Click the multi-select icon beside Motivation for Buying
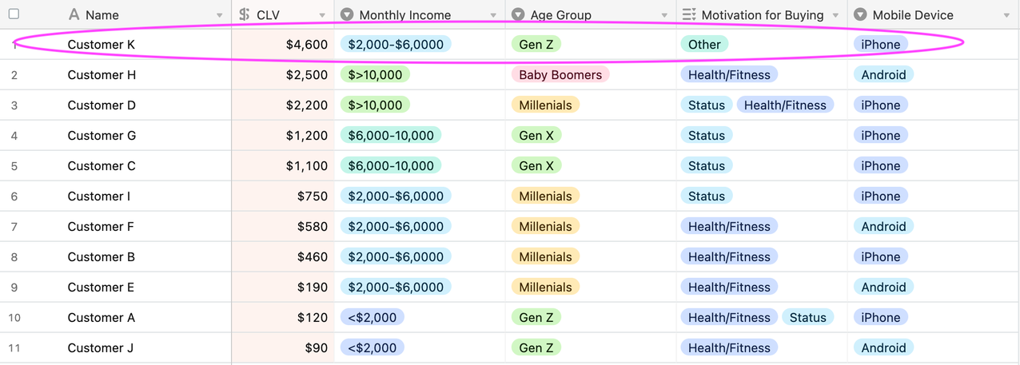 coord(689,15)
